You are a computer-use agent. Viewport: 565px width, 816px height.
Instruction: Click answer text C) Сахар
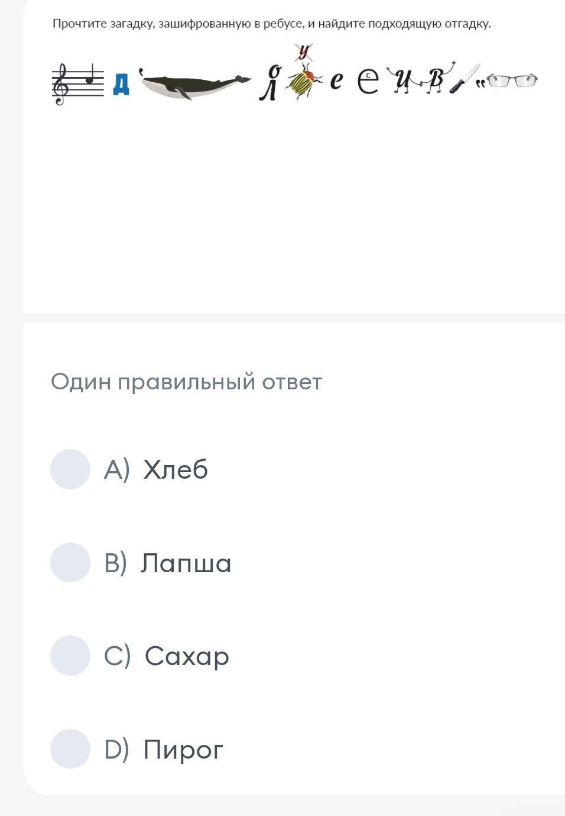(167, 656)
